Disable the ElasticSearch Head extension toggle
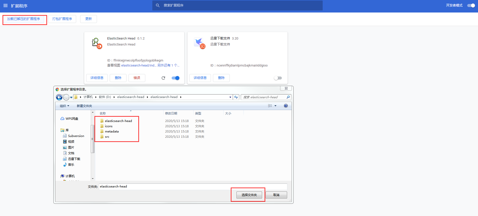Image resolution: width=478 pixels, height=216 pixels. pyautogui.click(x=175, y=78)
